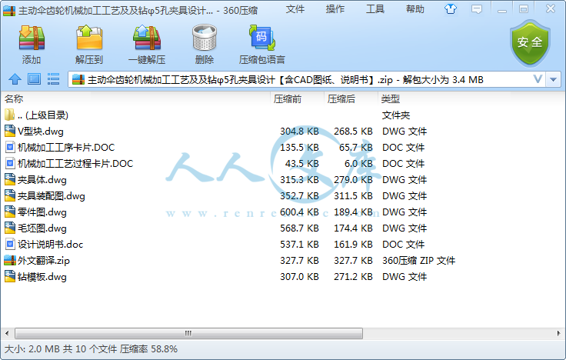The height and width of the screenshot is (360, 566).
Task: Select the 毛坯图.dwg file icon
Action: tap(10, 228)
